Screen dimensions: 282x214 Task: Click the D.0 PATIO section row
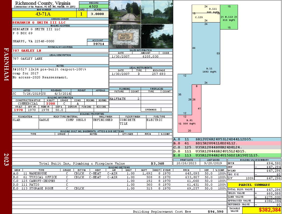click(119, 185)
